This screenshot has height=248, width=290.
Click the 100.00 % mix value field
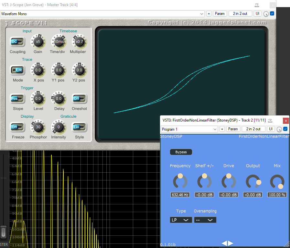tap(277, 195)
